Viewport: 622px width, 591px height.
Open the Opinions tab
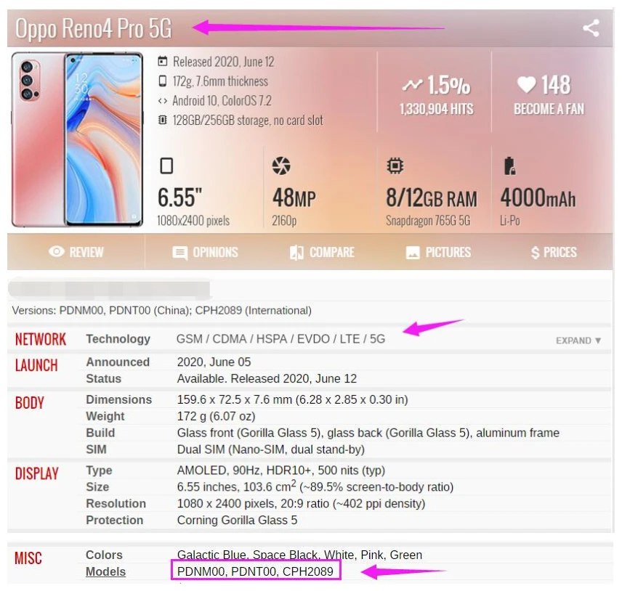[x=205, y=252]
